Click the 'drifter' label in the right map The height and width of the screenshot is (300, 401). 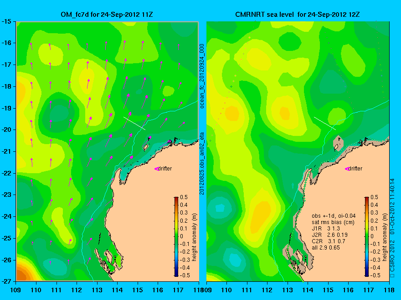tap(355, 168)
